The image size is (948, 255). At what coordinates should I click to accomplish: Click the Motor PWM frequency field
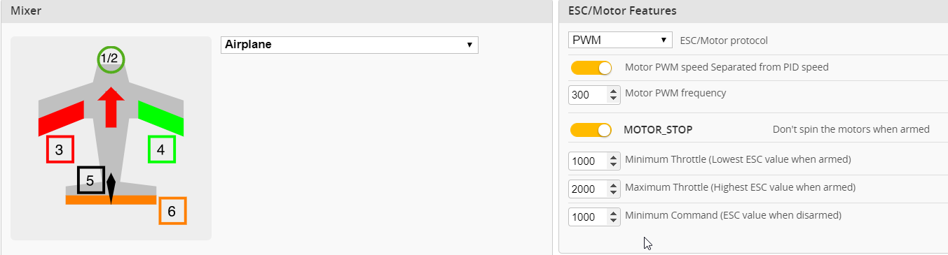tap(594, 95)
